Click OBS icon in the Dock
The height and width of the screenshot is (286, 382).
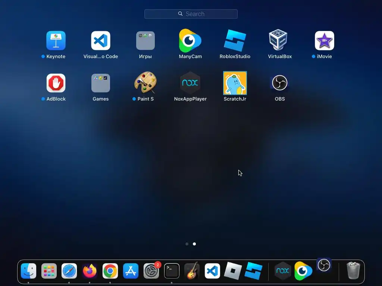click(x=324, y=265)
